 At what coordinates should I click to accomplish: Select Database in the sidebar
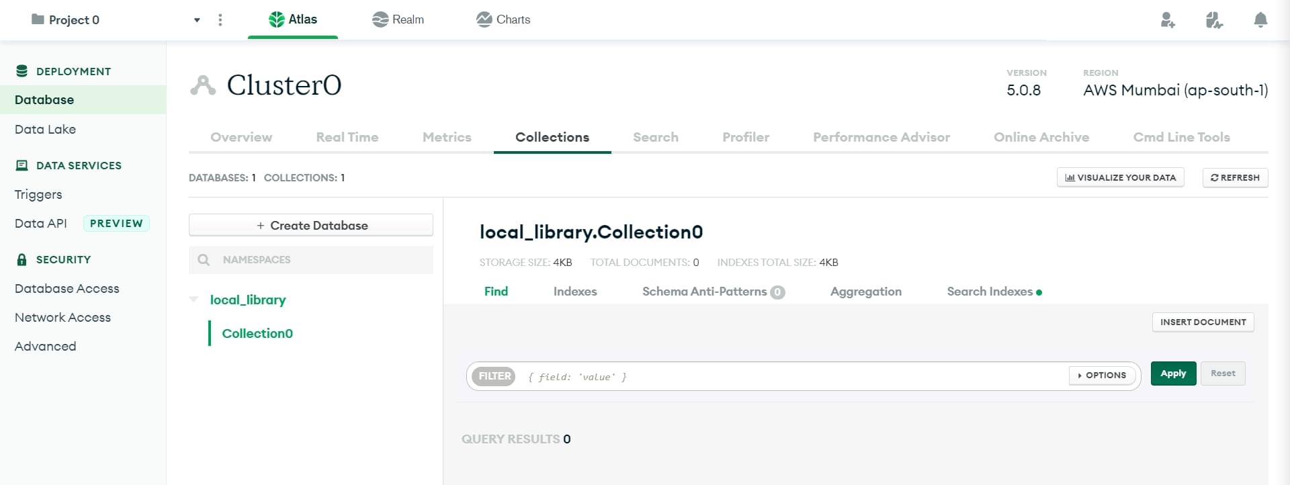point(44,99)
